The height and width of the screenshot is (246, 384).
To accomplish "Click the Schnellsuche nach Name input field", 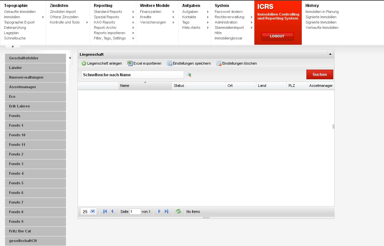I will pos(132,75).
